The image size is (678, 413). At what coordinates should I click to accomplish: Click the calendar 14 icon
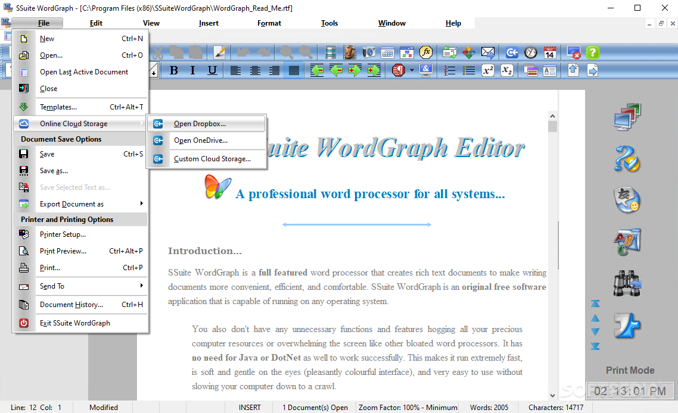549,53
